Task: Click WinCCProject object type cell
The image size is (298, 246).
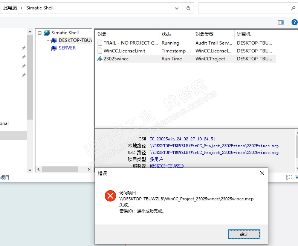Action: pos(210,58)
